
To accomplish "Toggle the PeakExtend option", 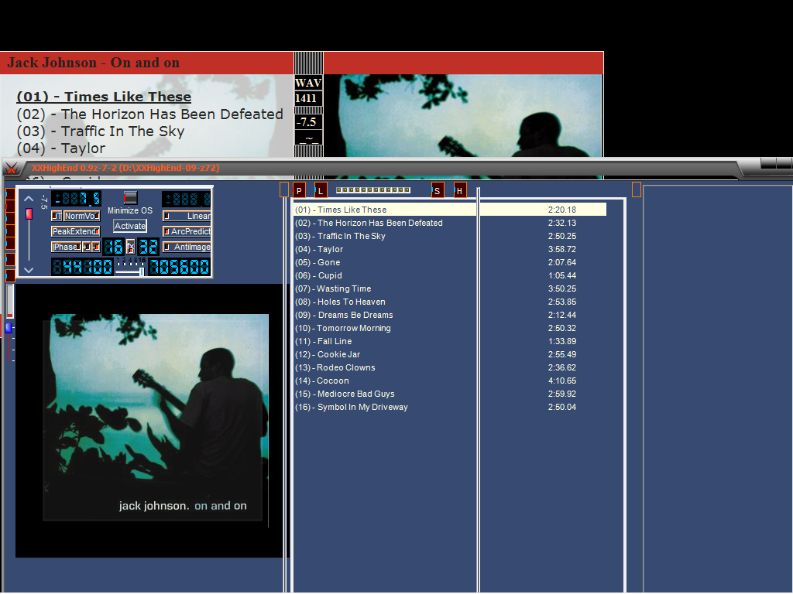I will coord(76,231).
